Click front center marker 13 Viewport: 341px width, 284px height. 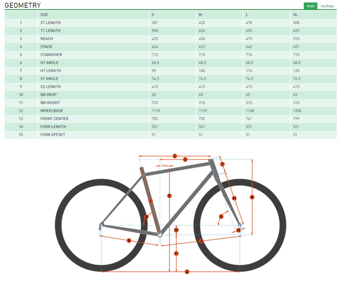[x=201, y=241]
